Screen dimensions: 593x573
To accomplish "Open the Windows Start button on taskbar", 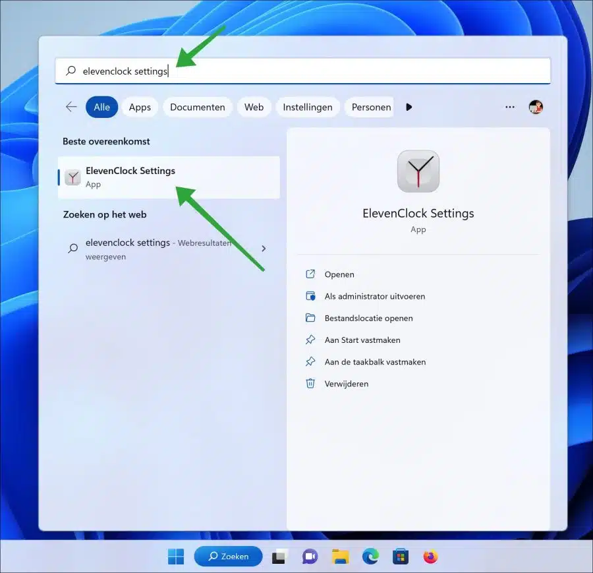I will 176,557.
